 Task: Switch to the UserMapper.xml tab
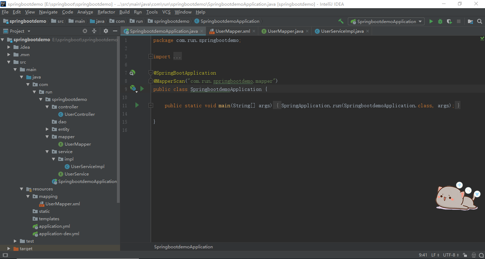tap(232, 31)
